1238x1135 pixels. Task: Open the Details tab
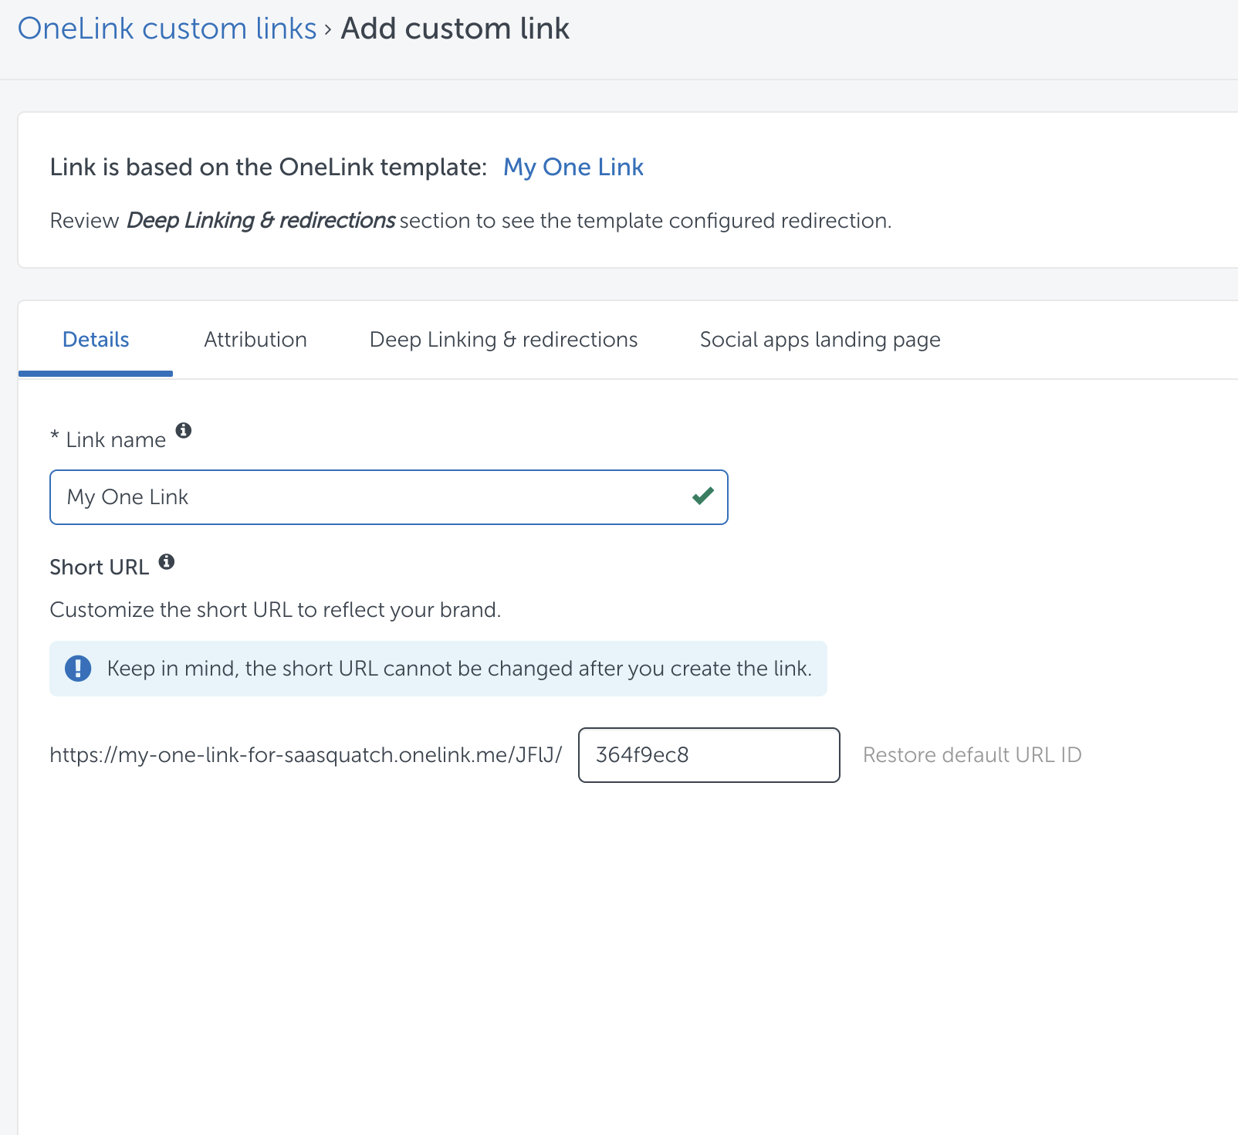pyautogui.click(x=96, y=340)
